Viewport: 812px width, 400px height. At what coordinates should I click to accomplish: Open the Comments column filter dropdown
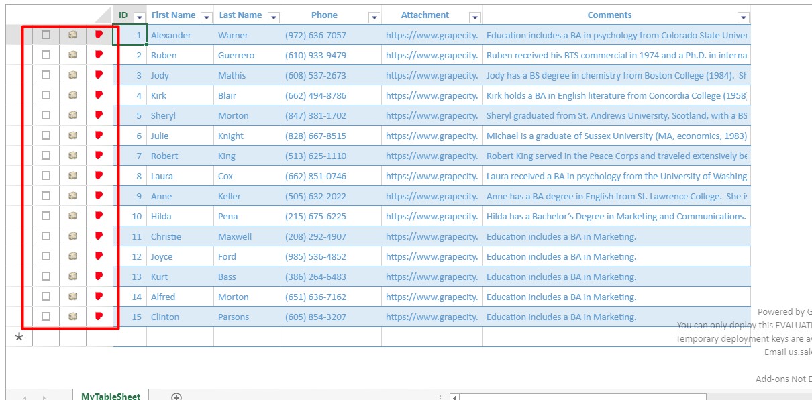tap(742, 15)
